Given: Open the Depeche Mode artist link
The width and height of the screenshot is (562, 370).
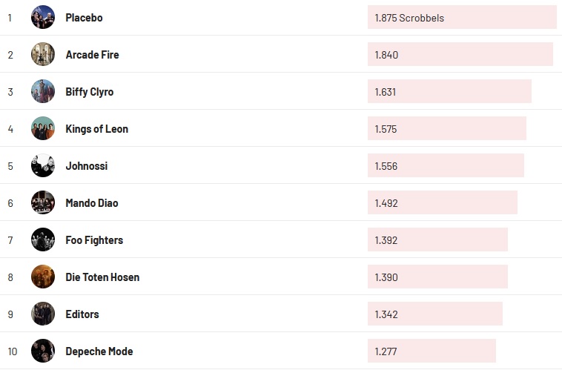Looking at the screenshot, I should [x=99, y=351].
